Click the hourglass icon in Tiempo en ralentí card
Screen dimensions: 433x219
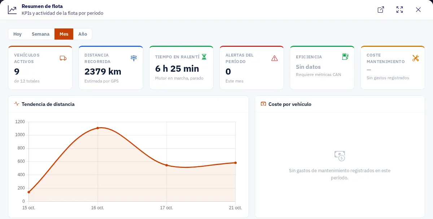point(204,57)
